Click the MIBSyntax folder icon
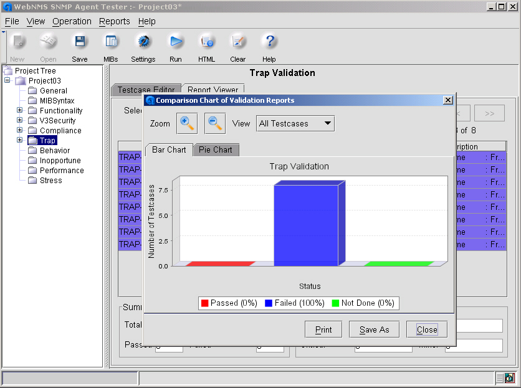 [x=32, y=101]
